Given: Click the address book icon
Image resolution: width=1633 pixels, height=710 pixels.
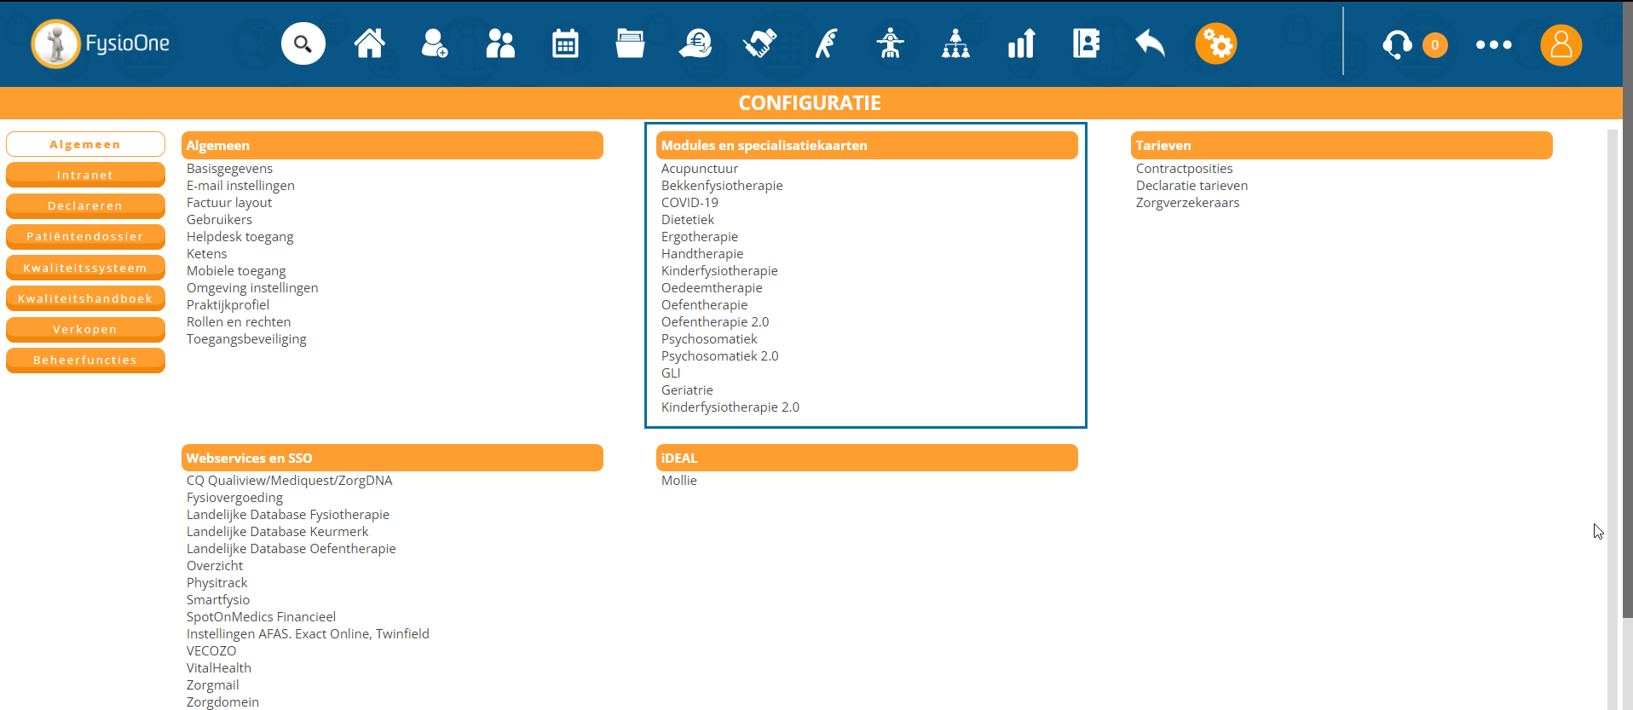Looking at the screenshot, I should coord(1086,43).
